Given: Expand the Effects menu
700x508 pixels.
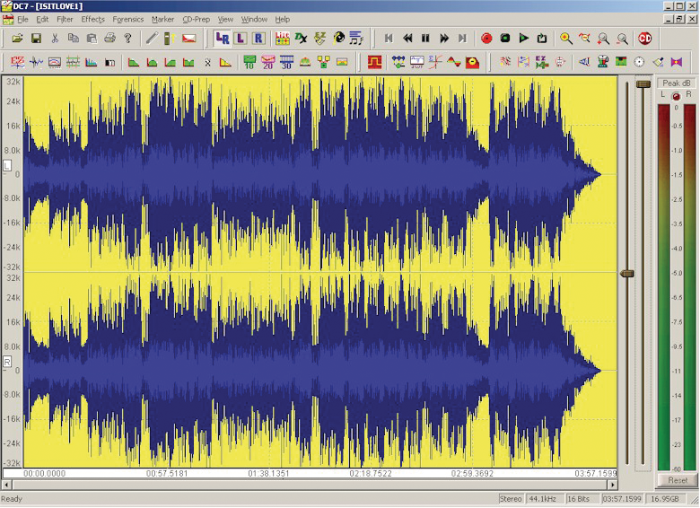Looking at the screenshot, I should [92, 19].
